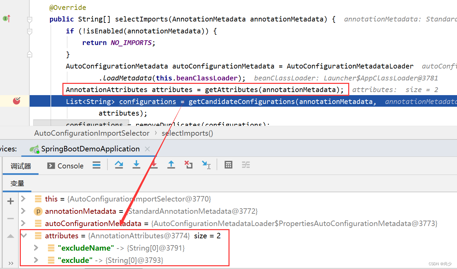Expand the "exclude" entry
Screen dimensions: 457x269
point(36,260)
